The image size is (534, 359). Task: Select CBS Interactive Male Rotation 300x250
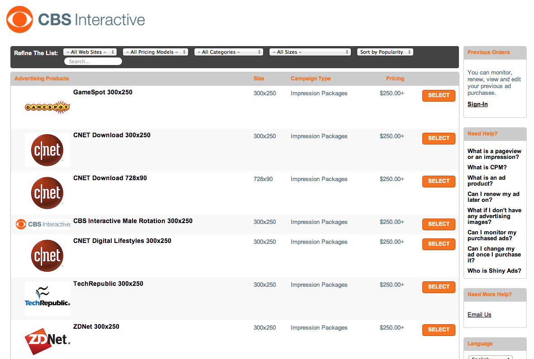pos(439,224)
